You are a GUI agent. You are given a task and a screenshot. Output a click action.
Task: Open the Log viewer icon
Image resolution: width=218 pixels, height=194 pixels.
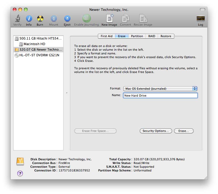point(200,19)
